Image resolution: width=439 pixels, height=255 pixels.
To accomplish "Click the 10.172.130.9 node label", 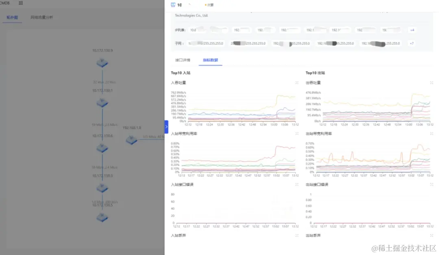I will 102,51.
